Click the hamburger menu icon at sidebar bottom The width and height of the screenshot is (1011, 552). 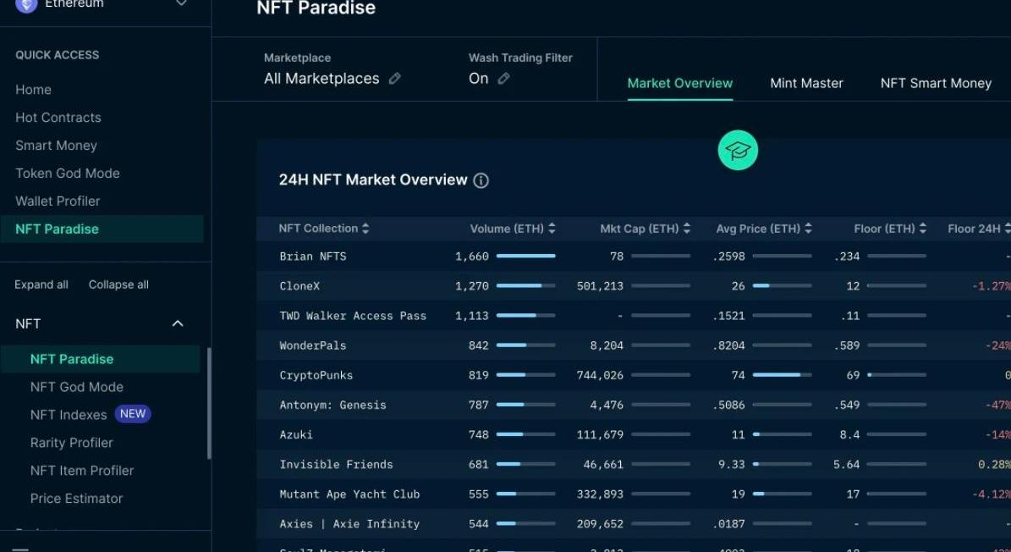[20, 549]
